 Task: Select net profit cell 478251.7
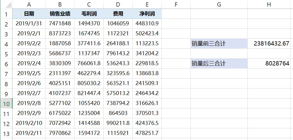(147, 133)
